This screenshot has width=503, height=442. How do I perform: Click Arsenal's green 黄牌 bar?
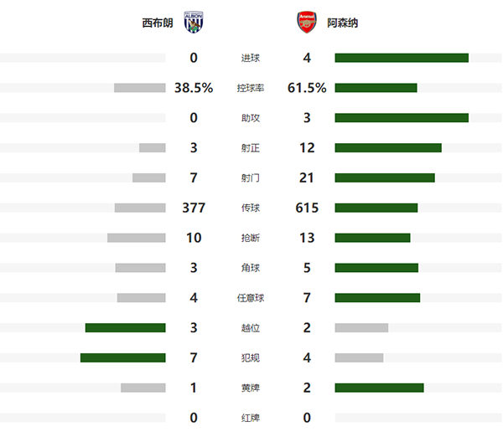tap(379, 388)
